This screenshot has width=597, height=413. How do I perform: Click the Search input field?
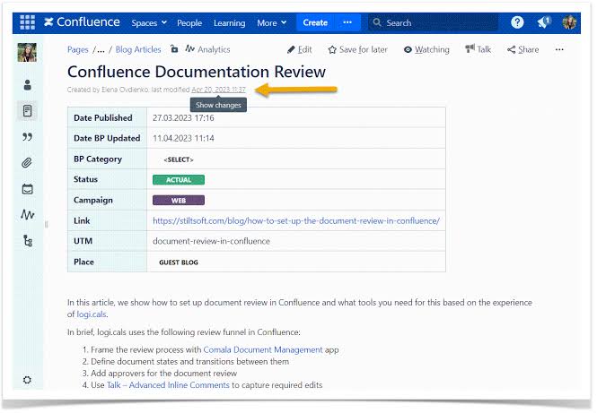(x=433, y=22)
